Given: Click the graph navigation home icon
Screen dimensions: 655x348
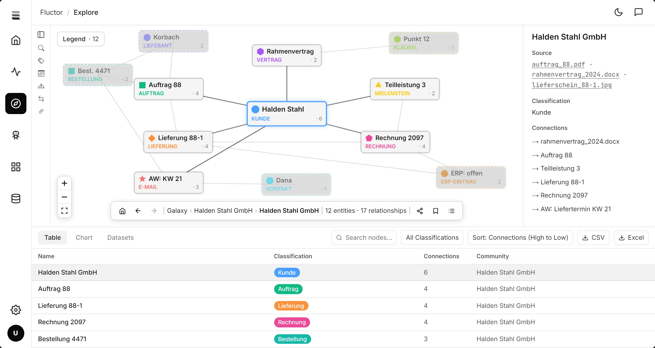Looking at the screenshot, I should tap(123, 211).
